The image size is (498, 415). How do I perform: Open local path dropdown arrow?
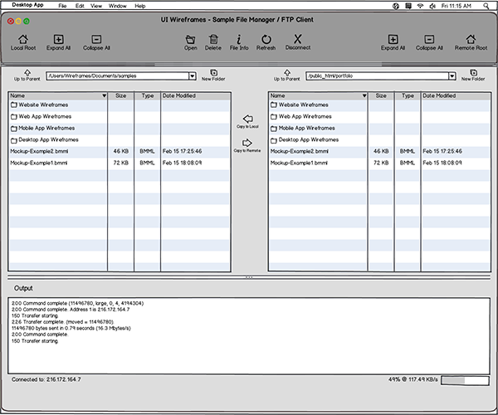(x=193, y=76)
